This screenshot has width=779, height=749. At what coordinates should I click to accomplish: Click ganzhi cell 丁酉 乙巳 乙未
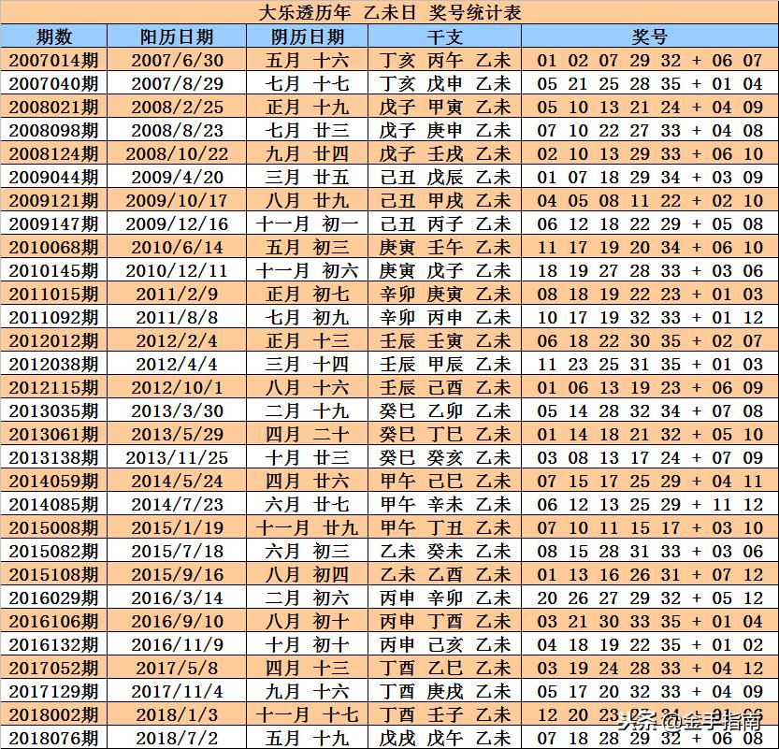coord(444,668)
